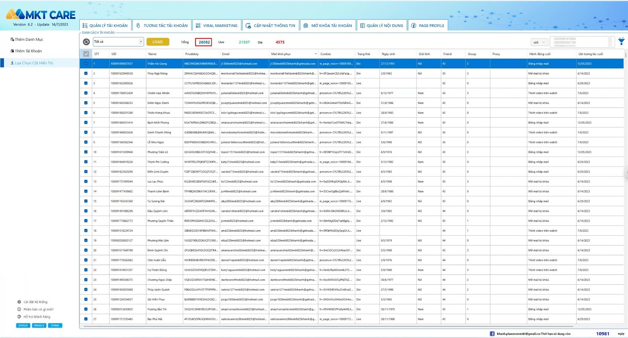
Task: Uncheck the checkbox for row 17 Phương Quyên Thân
Action: pyautogui.click(x=86, y=221)
